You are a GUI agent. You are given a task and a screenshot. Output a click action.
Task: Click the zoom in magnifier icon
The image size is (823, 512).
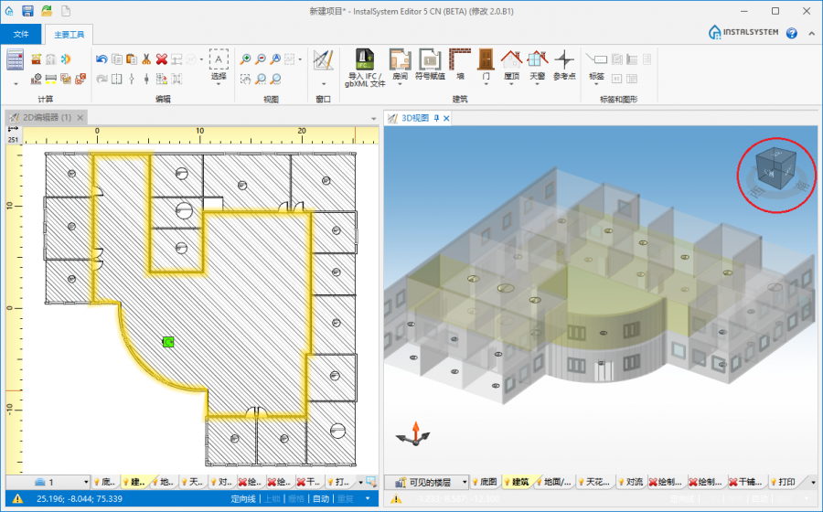click(x=246, y=59)
